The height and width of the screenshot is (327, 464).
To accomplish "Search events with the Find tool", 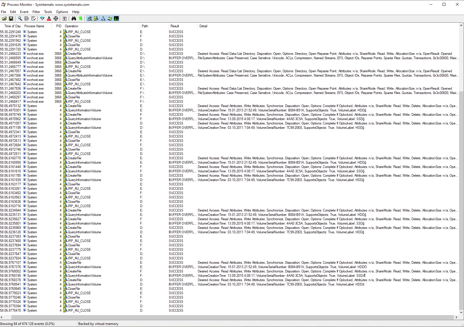I will [73, 18].
